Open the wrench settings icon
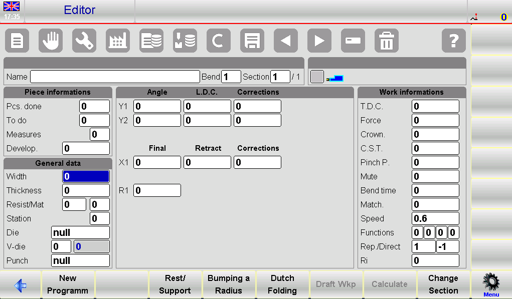The image size is (512, 299). (84, 41)
